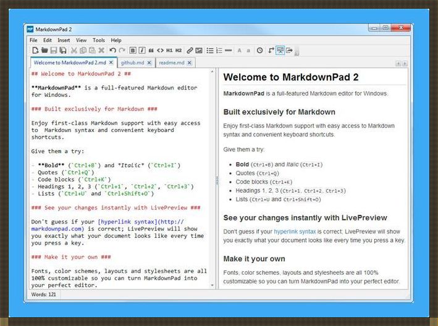Convert text to lowercase with a icon
Viewport: 438px width, 326px height.
(248, 51)
